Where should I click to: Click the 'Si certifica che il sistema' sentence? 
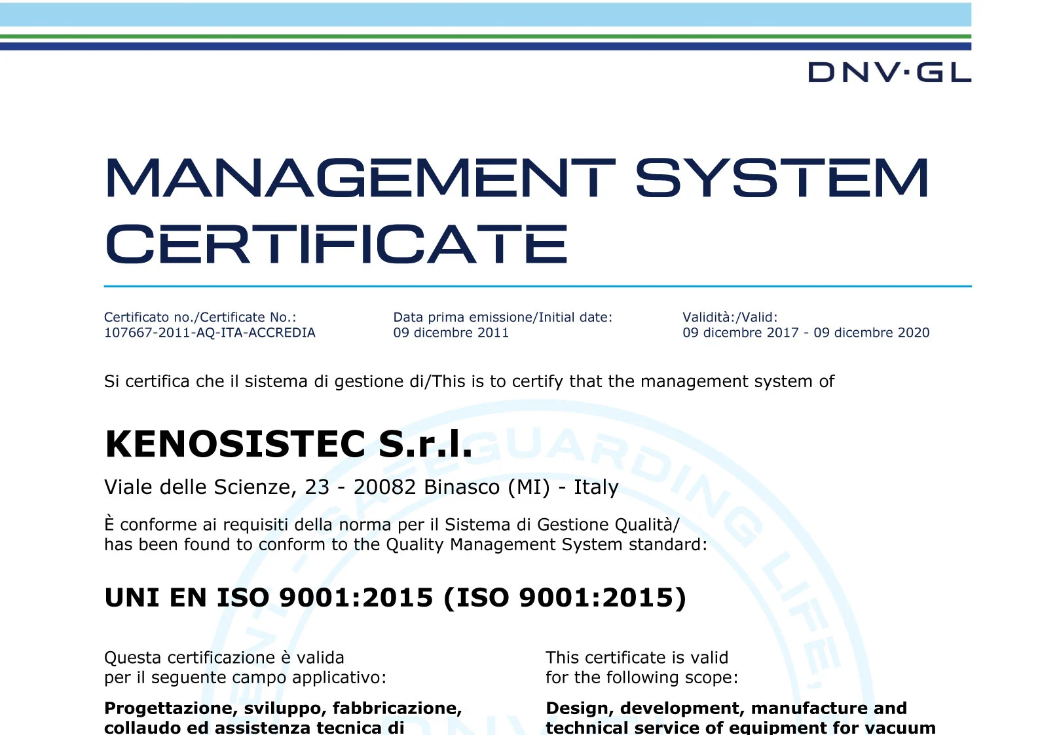point(470,381)
